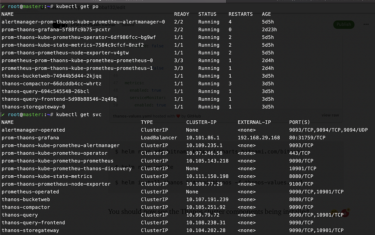The width and height of the screenshot is (375, 235).
Task: Click the 'view raw' link of the gist
Action: point(330,115)
